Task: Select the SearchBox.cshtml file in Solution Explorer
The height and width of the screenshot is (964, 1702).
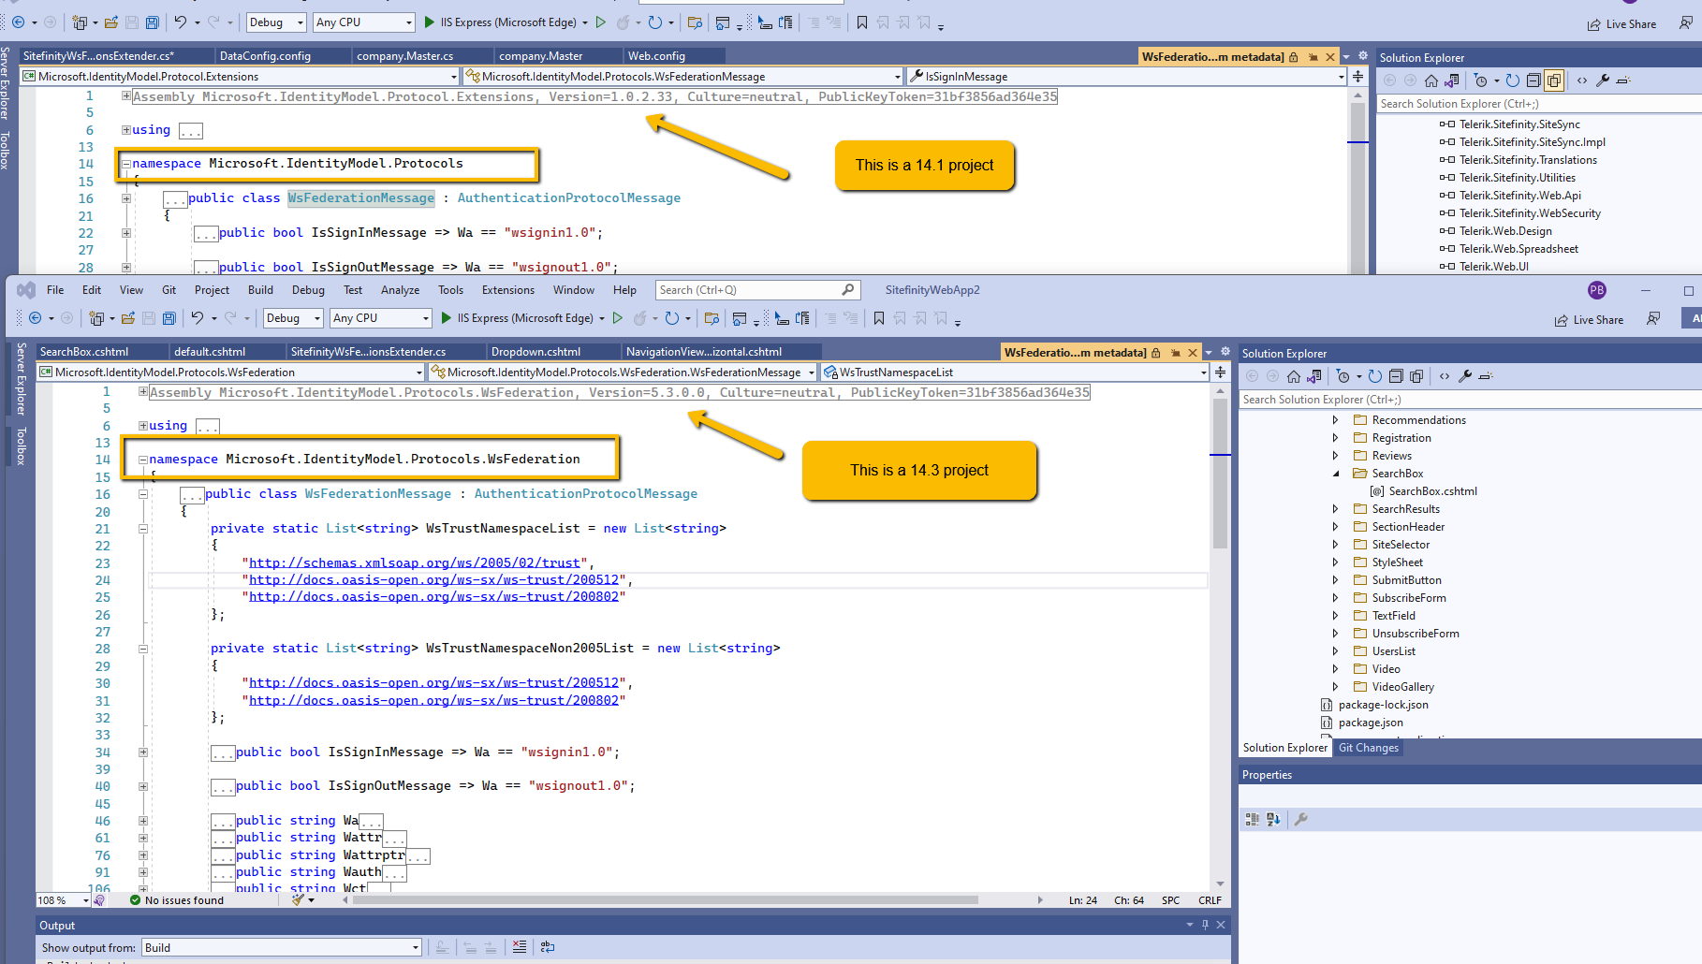Action: [1432, 491]
